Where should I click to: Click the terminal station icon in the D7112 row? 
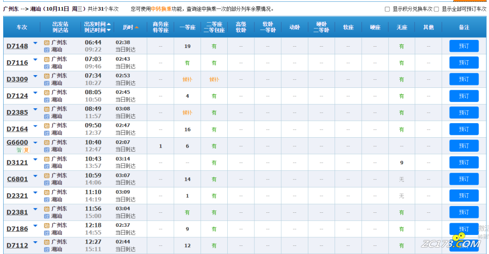(47, 249)
